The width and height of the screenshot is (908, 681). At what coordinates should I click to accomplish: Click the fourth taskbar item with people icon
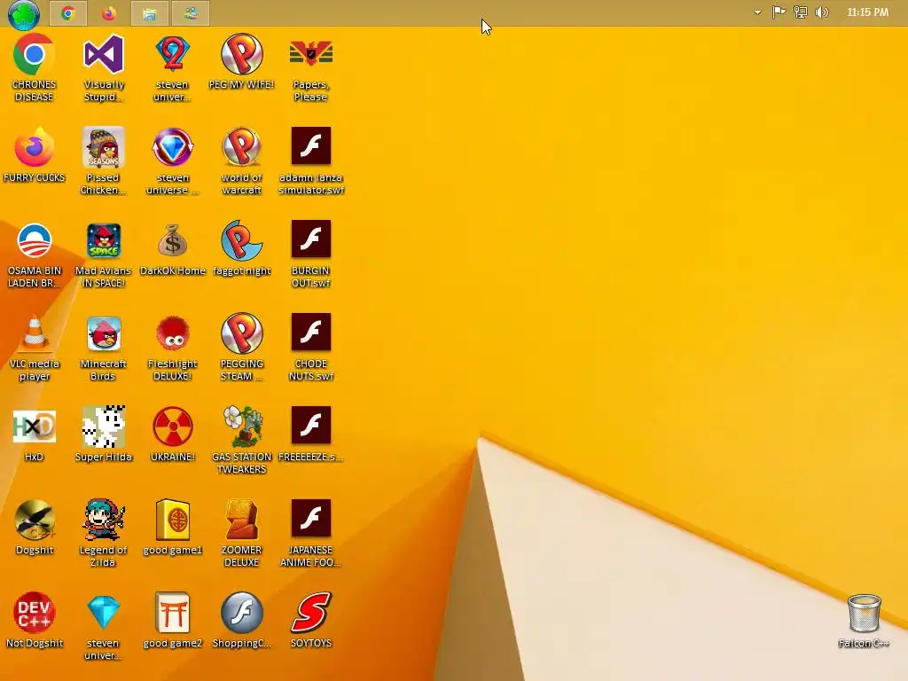[x=191, y=13]
